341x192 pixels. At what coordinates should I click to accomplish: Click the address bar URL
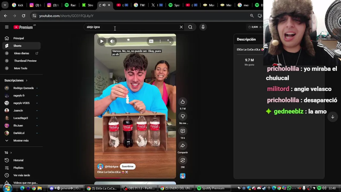pyautogui.click(x=66, y=16)
